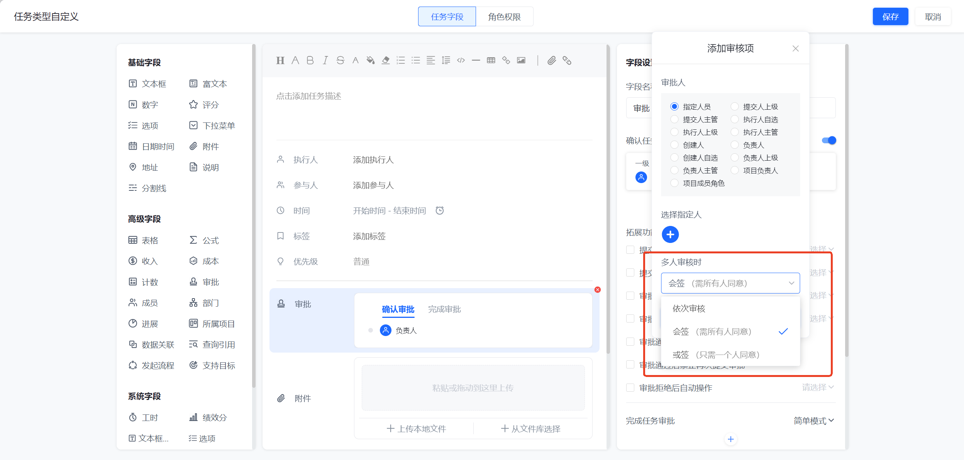Choose 或签（只需一个人同意）option
Viewport: 964px width, 460px height.
pos(730,355)
